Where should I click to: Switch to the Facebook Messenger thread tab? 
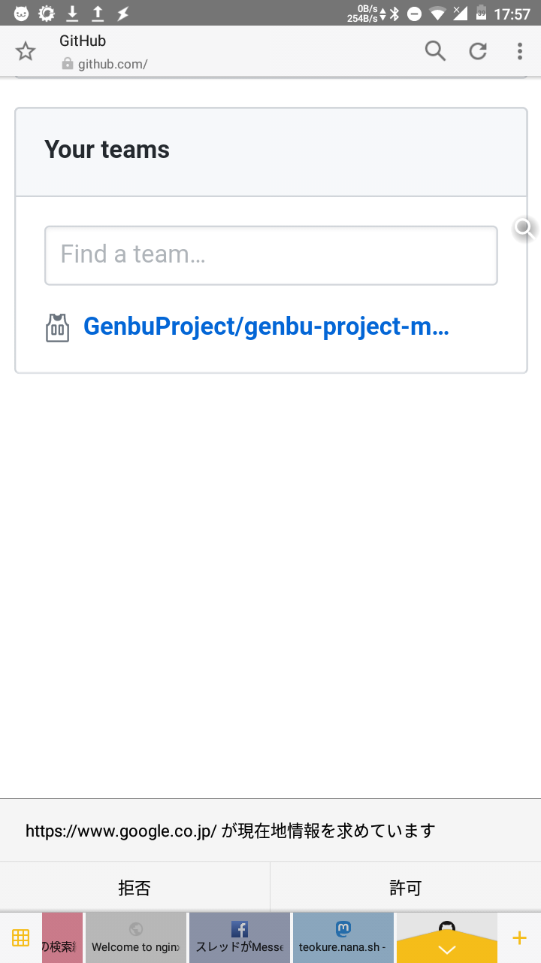[x=240, y=937]
